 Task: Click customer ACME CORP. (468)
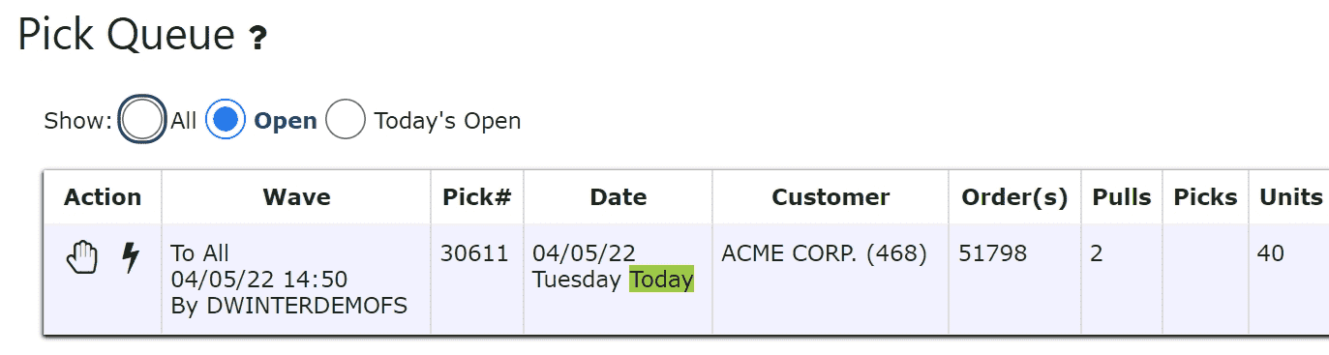(x=824, y=254)
